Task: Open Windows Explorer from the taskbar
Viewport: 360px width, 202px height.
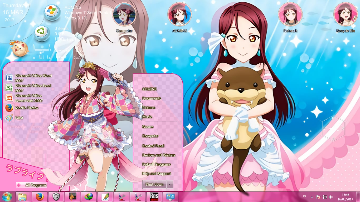Action: [x=22, y=197]
